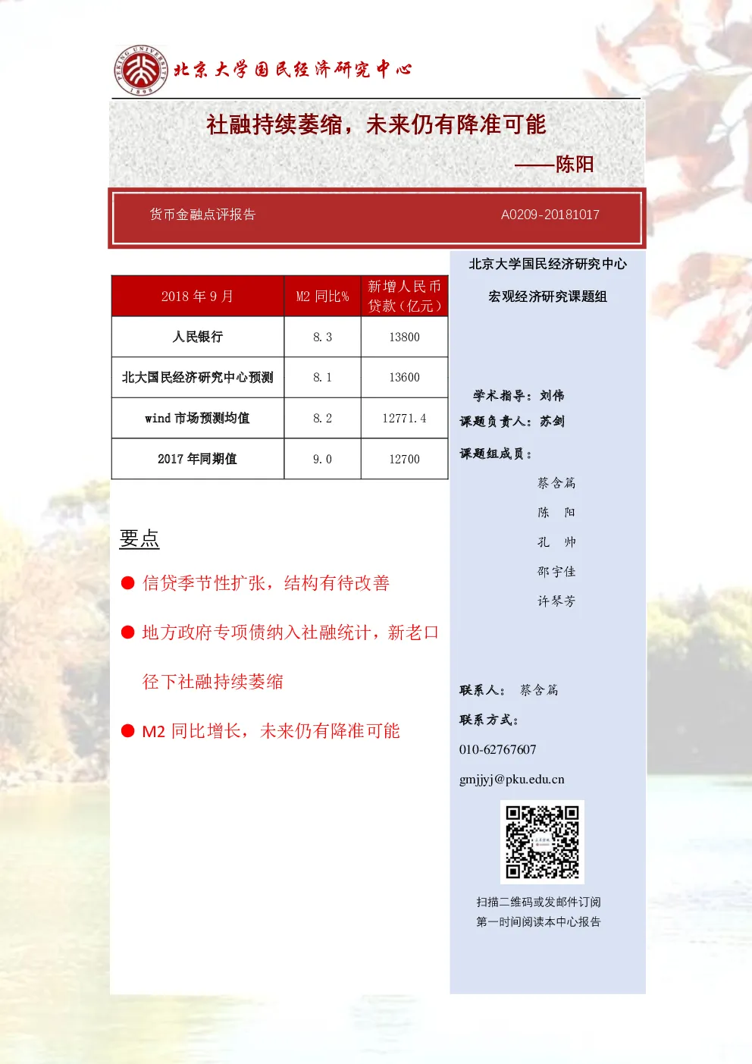Click the value 8.3 in the 人民银行 row

point(322,337)
